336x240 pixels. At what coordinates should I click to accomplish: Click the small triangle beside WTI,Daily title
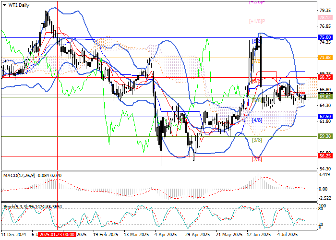tap(4, 6)
